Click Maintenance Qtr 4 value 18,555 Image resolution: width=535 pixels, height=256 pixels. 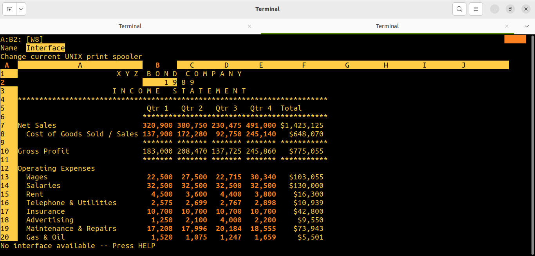coord(263,229)
